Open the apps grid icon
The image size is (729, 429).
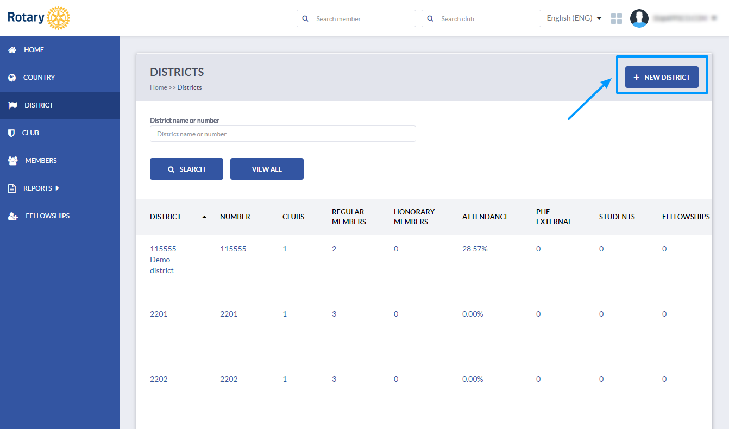pyautogui.click(x=617, y=18)
